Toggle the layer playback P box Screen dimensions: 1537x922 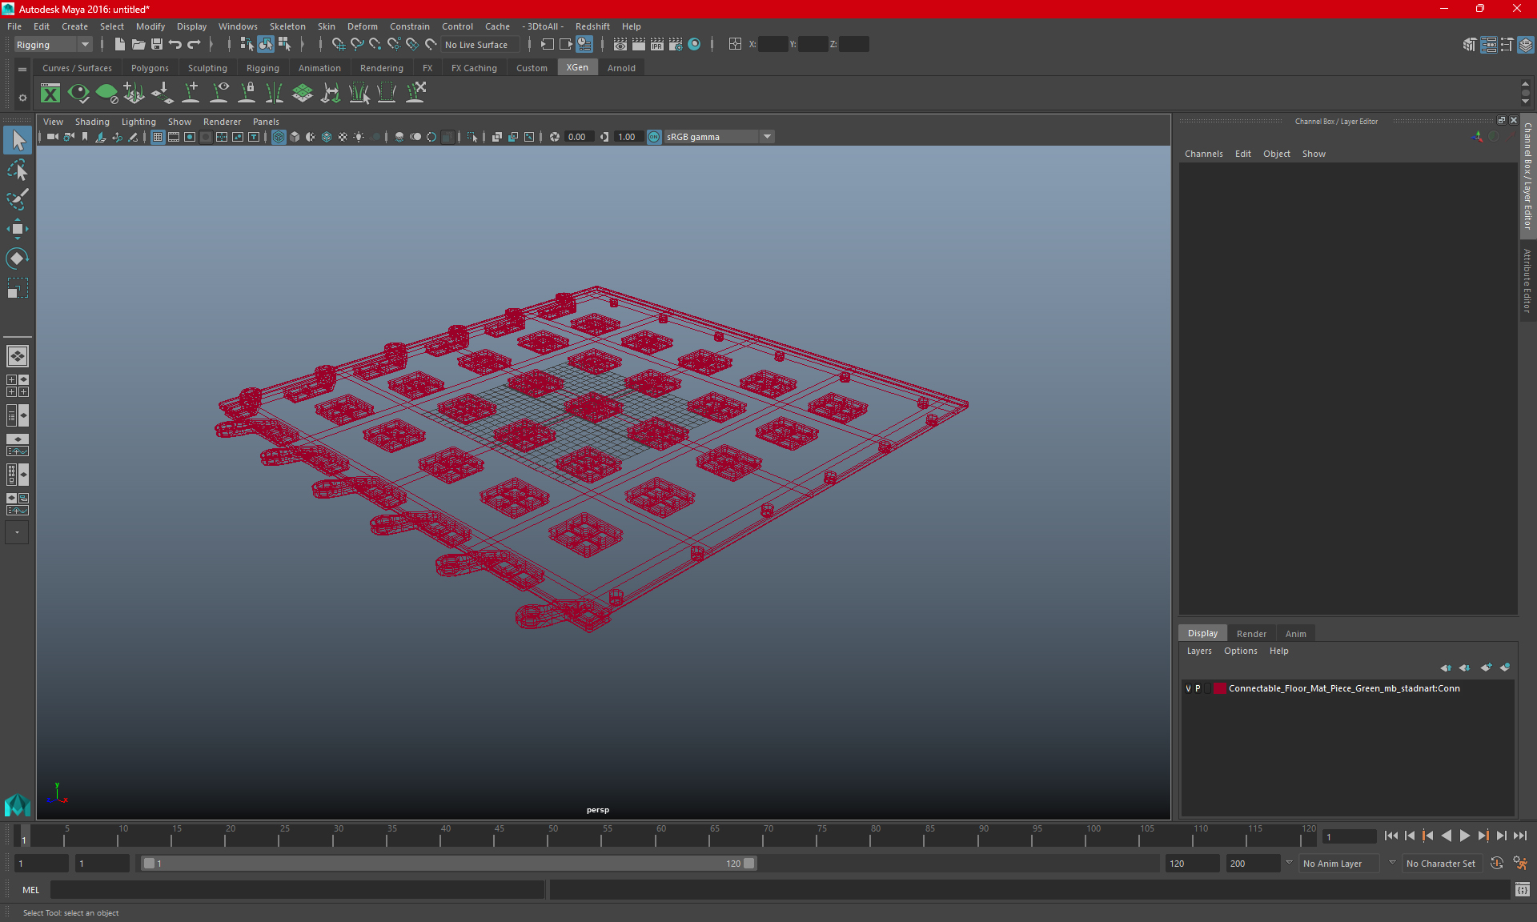(x=1198, y=688)
